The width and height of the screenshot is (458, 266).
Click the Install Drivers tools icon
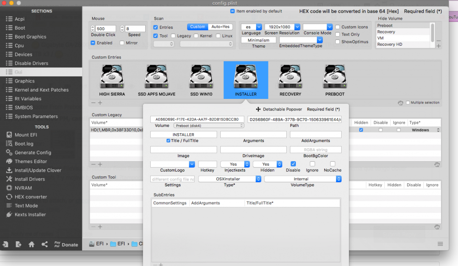coord(9,179)
